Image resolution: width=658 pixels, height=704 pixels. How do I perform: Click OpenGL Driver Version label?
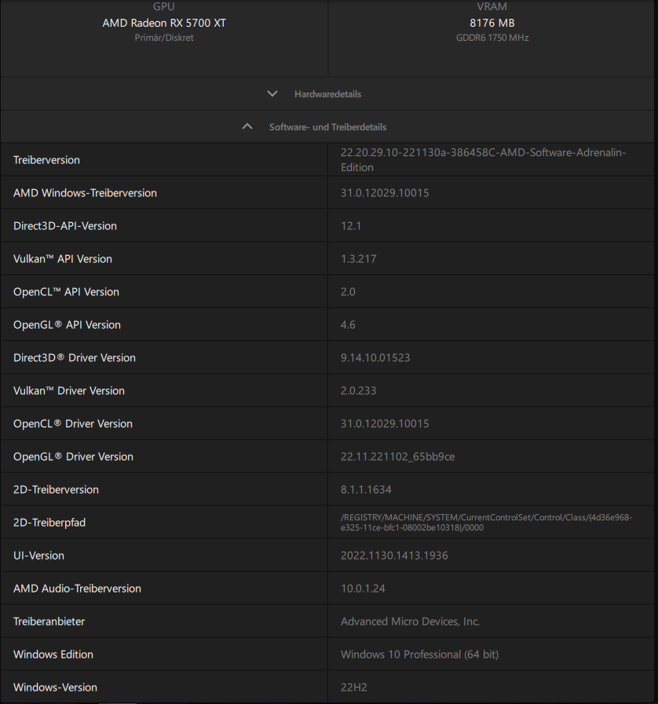pos(73,457)
